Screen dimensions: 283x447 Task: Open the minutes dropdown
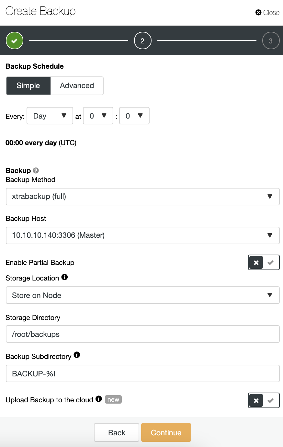[134, 116]
